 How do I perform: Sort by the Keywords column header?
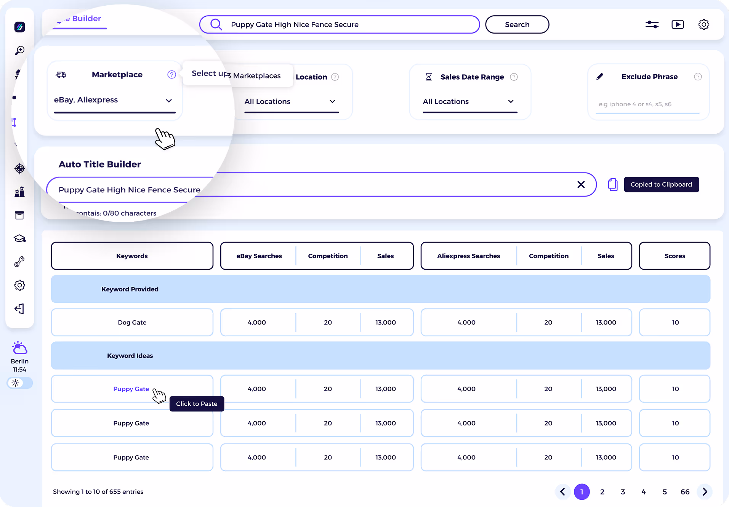coord(132,256)
